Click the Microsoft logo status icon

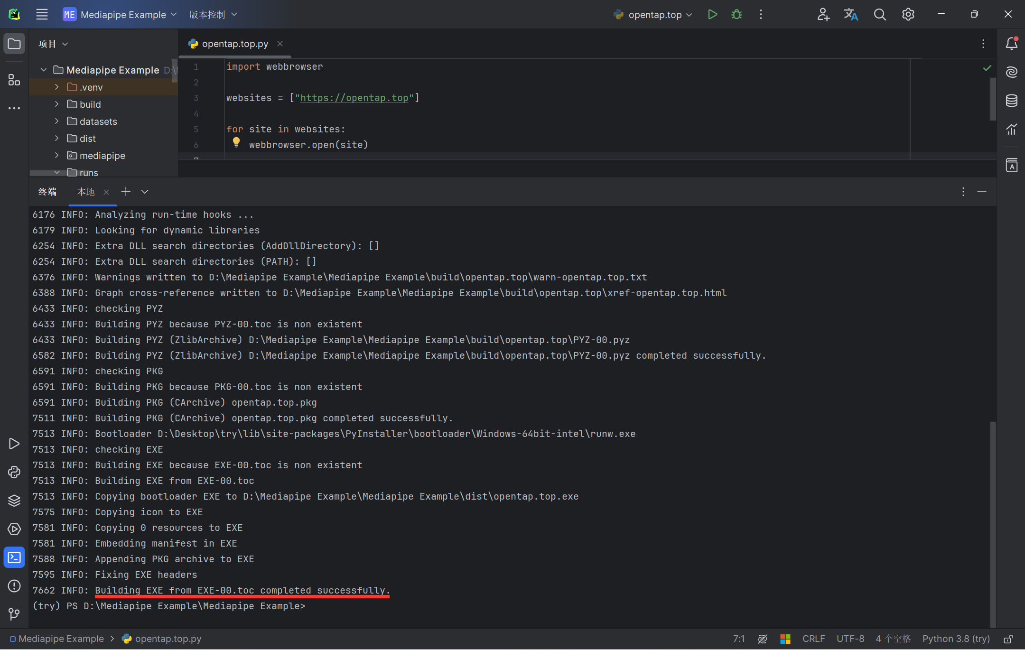pos(785,639)
